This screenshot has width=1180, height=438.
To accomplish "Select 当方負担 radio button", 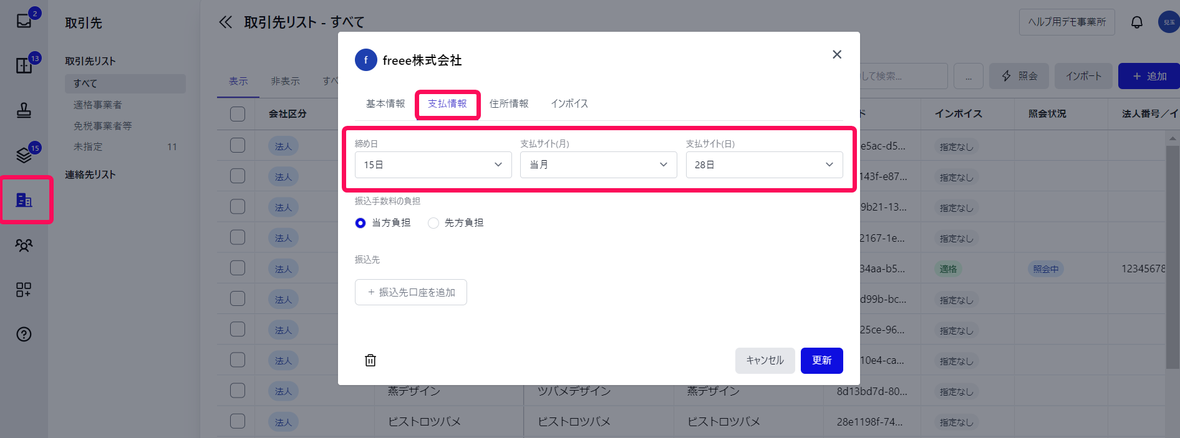I will point(360,223).
